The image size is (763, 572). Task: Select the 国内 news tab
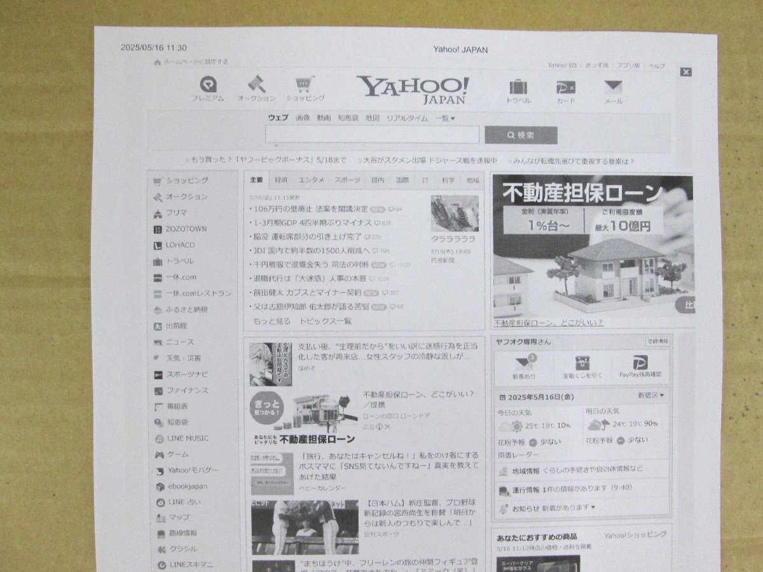[378, 180]
